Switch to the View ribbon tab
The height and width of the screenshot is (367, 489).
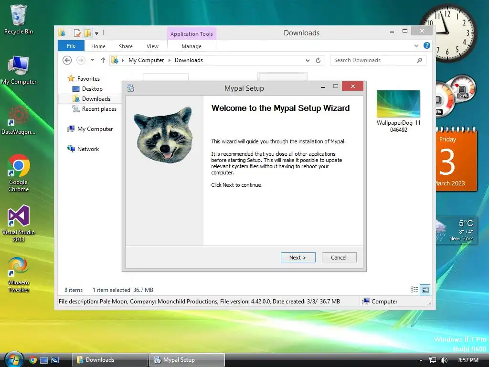(x=152, y=46)
